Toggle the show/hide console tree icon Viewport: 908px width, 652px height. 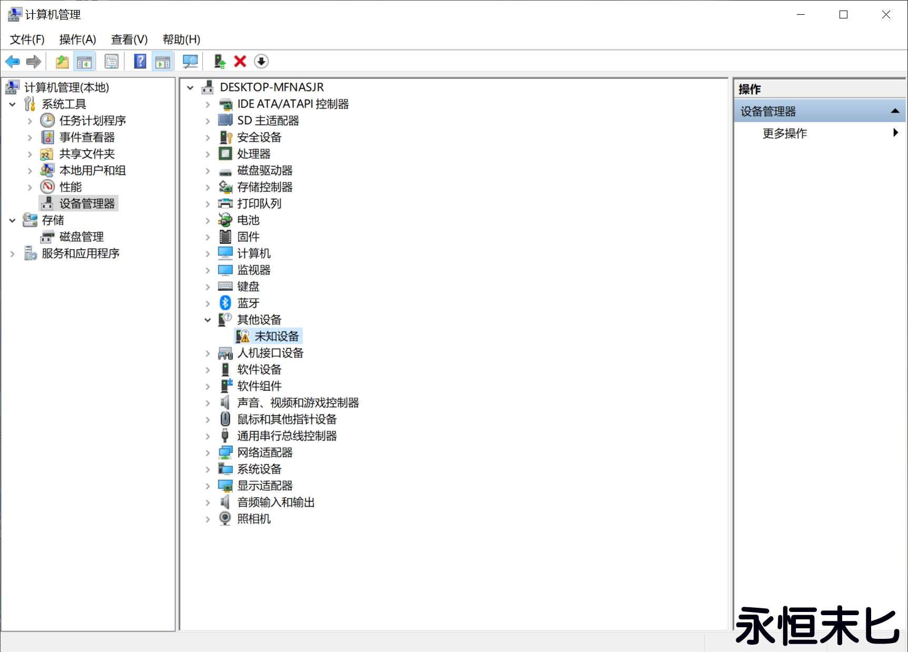pyautogui.click(x=84, y=61)
